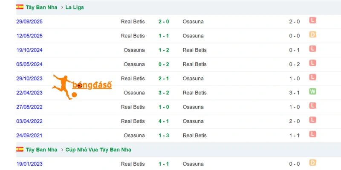341x170 pixels.
Task: Open the 3 - 2 score of Osasuna vs Real Betis
Action: click(164, 93)
